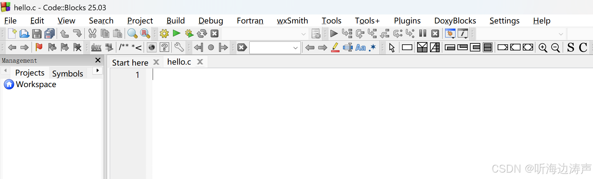Toggle match case with the Aa icon
593x179 pixels.
(x=361, y=48)
